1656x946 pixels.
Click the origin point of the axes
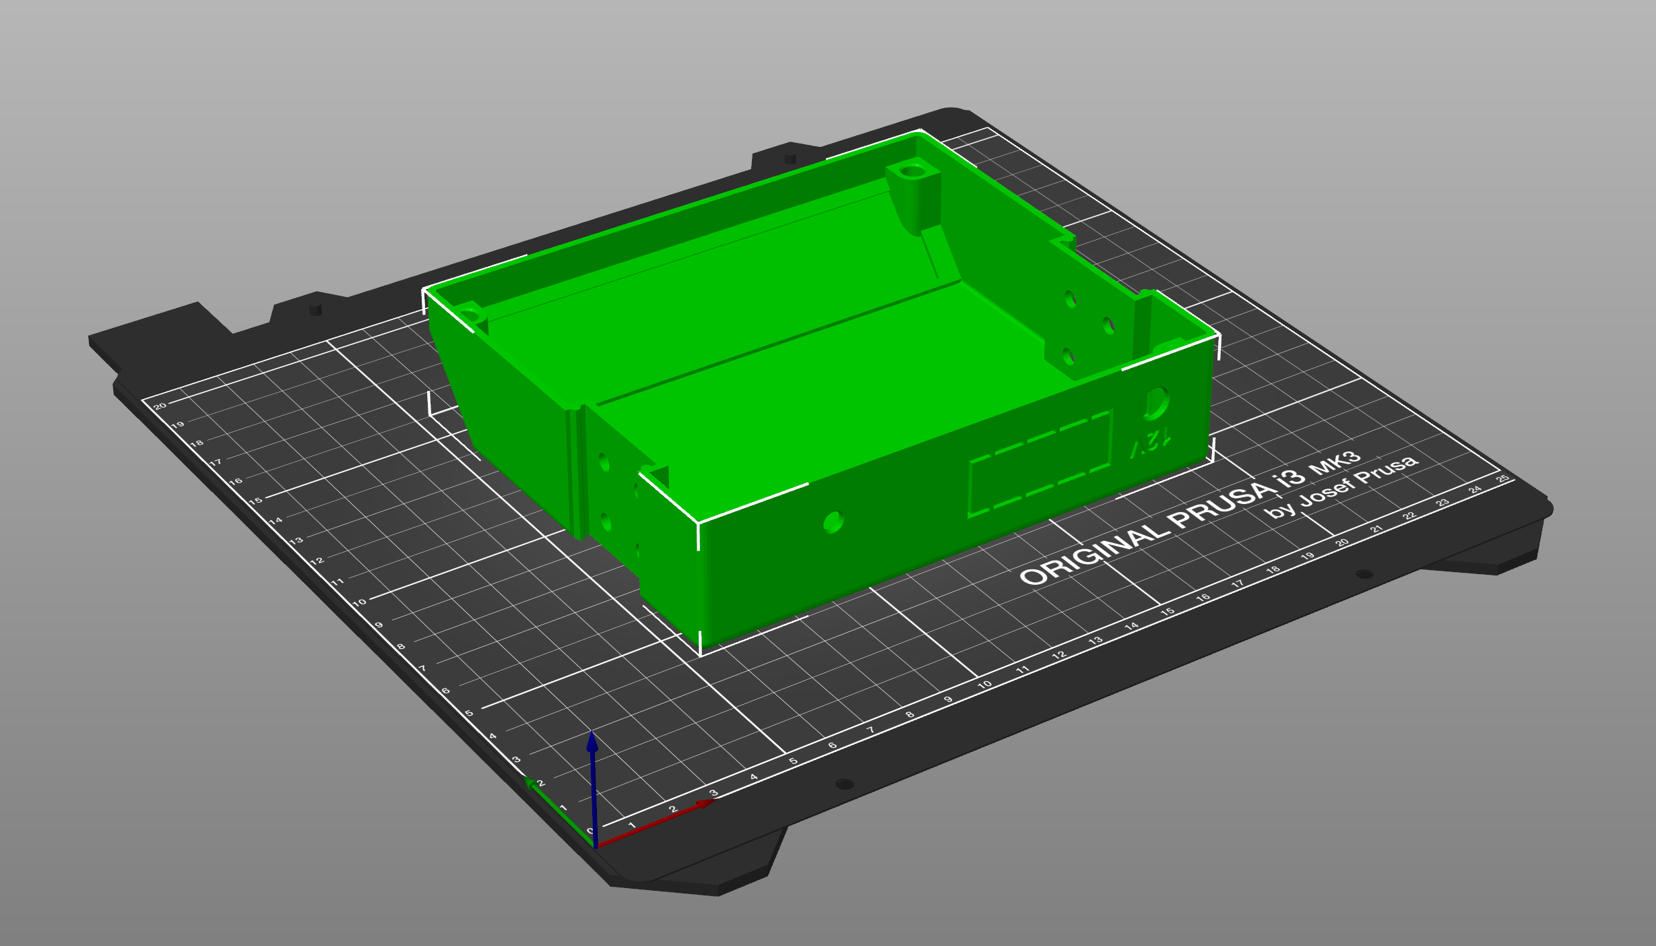click(596, 846)
